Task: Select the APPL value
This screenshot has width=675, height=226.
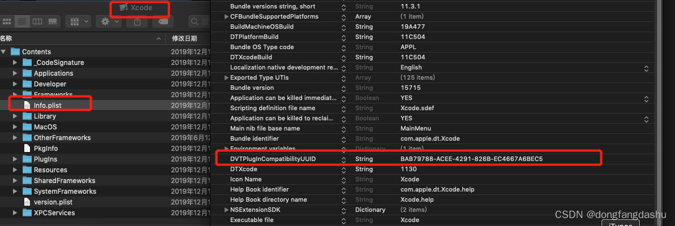Action: tap(408, 47)
